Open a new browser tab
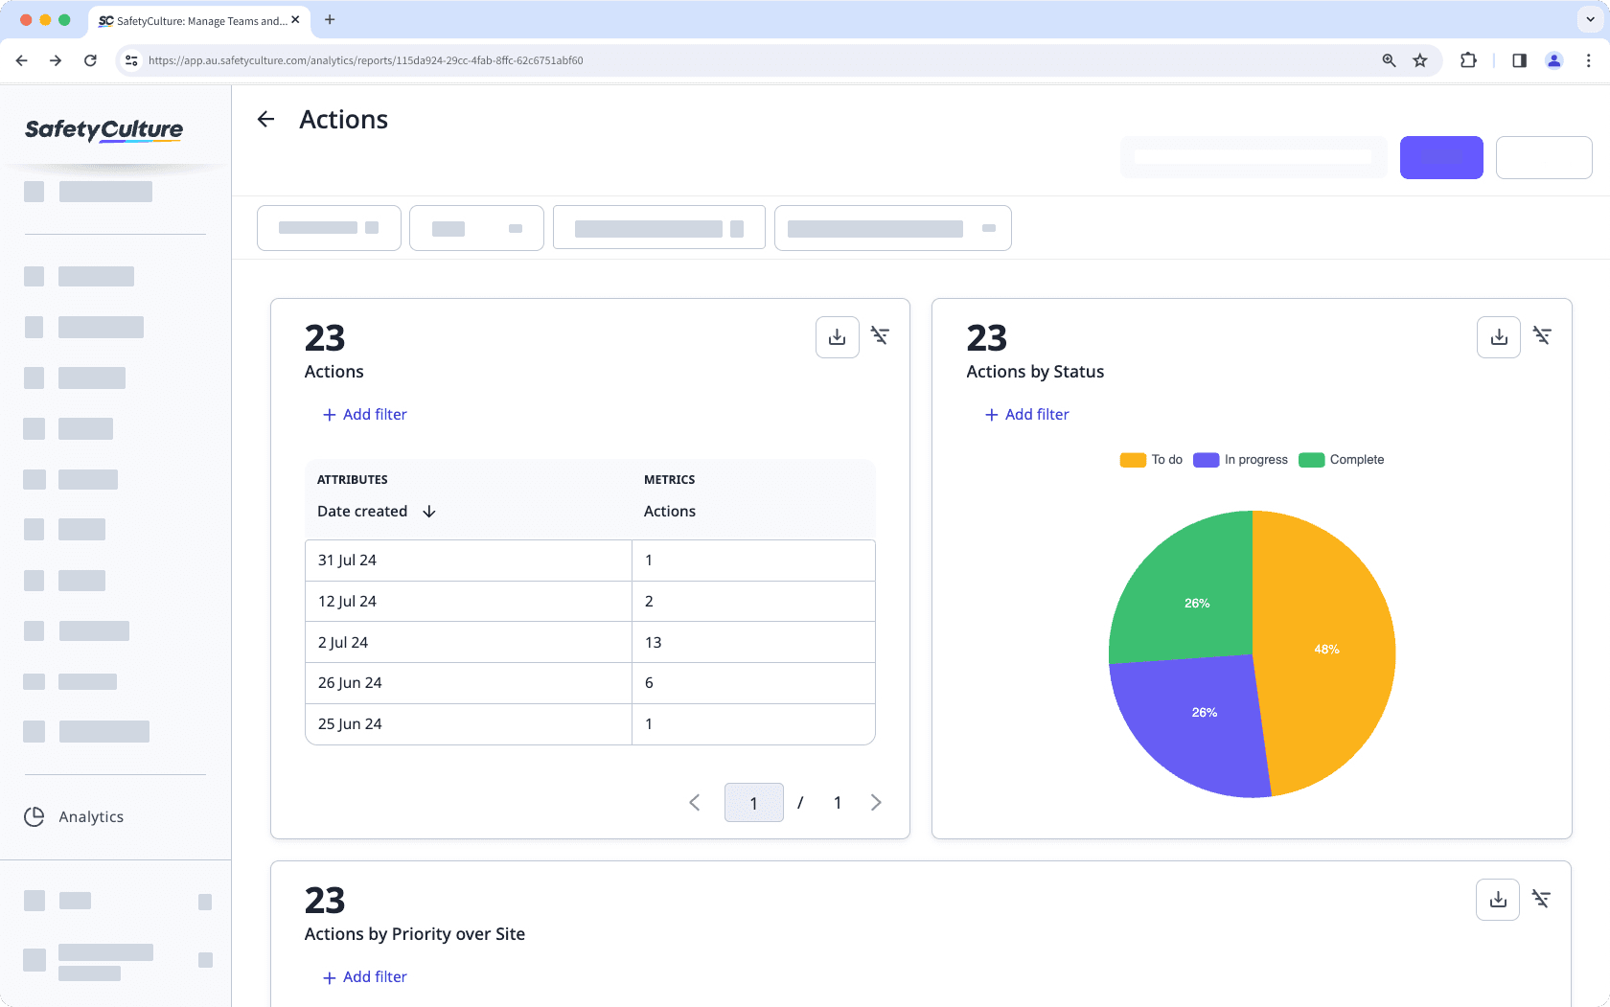The height and width of the screenshot is (1007, 1610). [x=330, y=20]
